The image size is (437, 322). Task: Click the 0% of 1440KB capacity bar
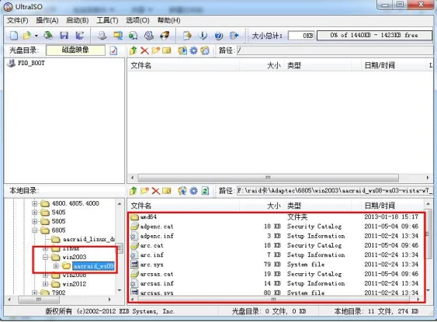pos(374,36)
